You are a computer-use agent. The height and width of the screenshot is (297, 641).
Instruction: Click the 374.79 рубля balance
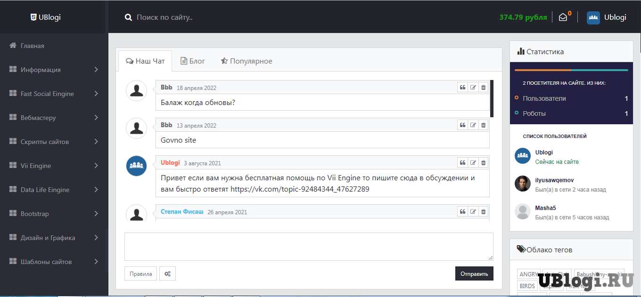523,17
